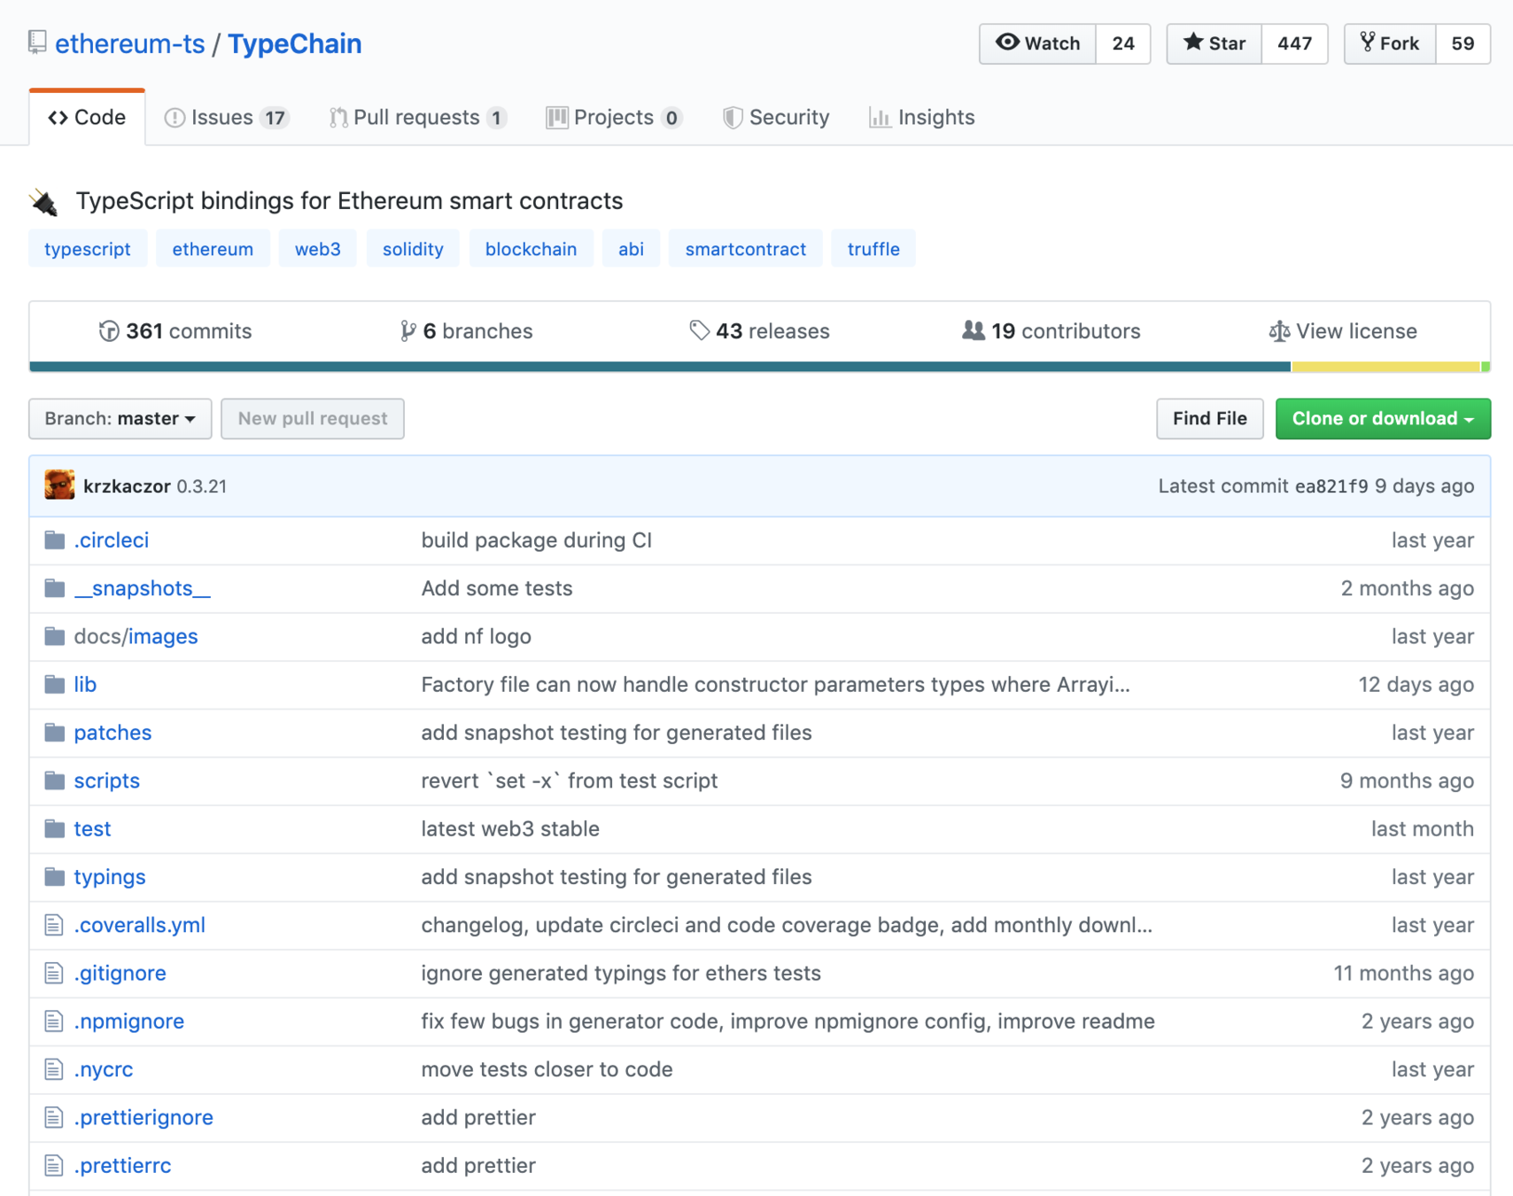This screenshot has width=1513, height=1196.
Task: Open commit 'move tests closer to code'
Action: pyautogui.click(x=547, y=1069)
